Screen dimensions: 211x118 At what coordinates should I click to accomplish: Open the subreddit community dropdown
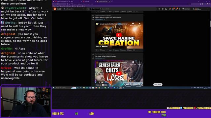point(74,9)
